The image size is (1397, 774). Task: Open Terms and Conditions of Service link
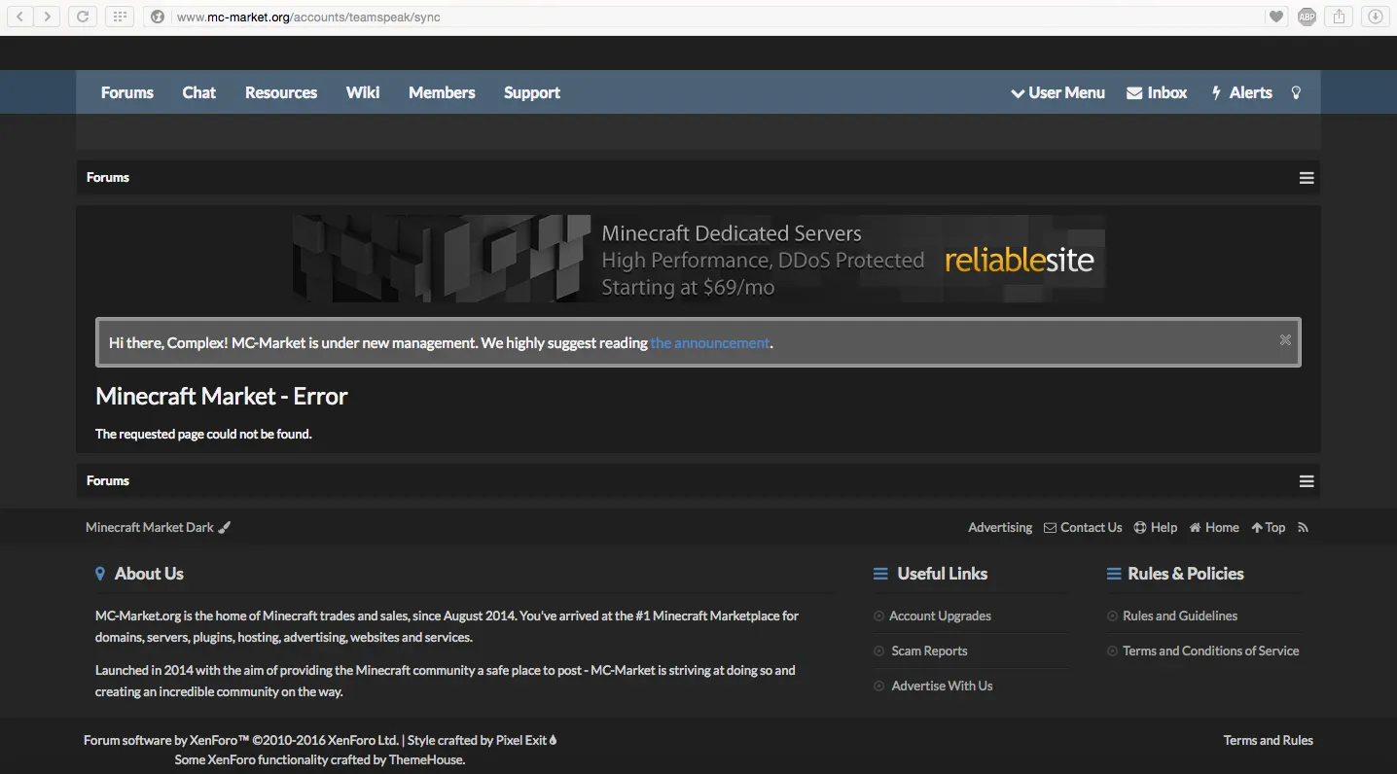[1211, 651]
